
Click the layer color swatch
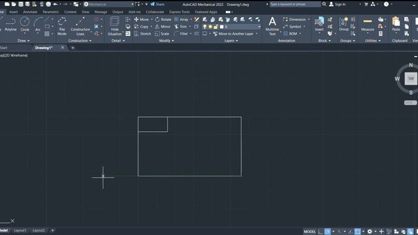click(x=221, y=27)
